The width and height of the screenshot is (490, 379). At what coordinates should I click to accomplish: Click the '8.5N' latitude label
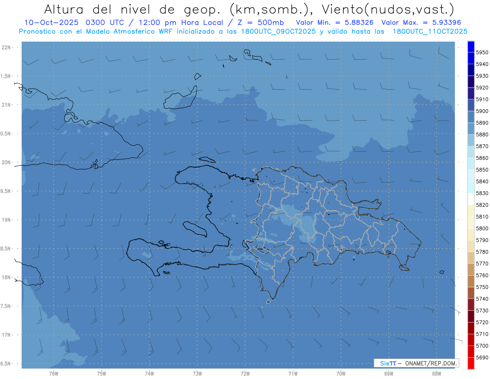click(6, 249)
